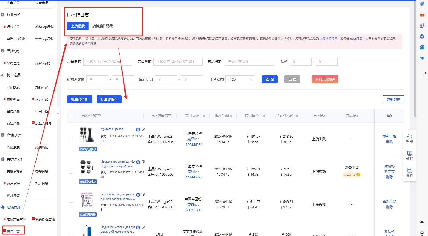Open the Games chess icon in browser sidebar
Viewport: 428px width, 236px height.
tap(422, 26)
